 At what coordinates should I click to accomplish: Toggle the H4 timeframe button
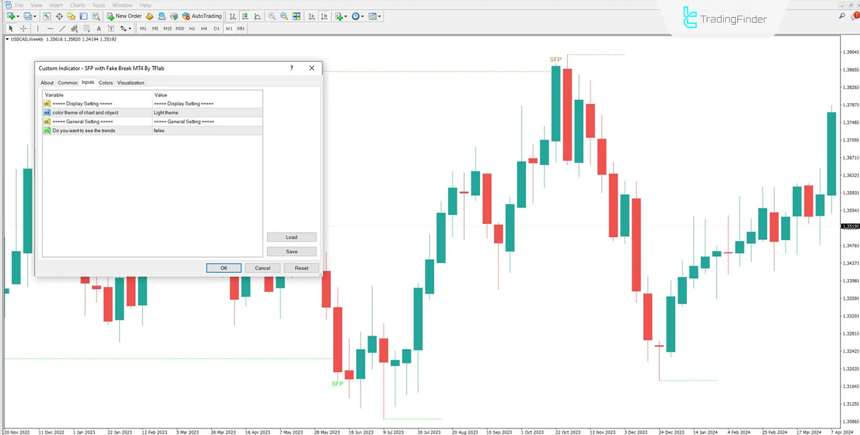coord(204,29)
